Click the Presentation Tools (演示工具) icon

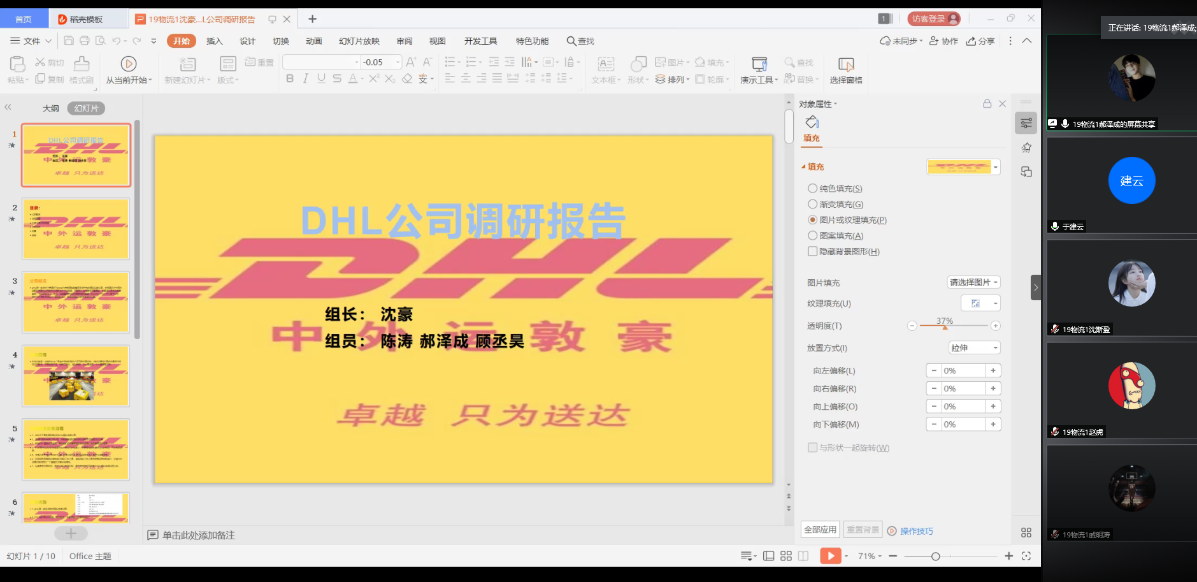[x=759, y=70]
